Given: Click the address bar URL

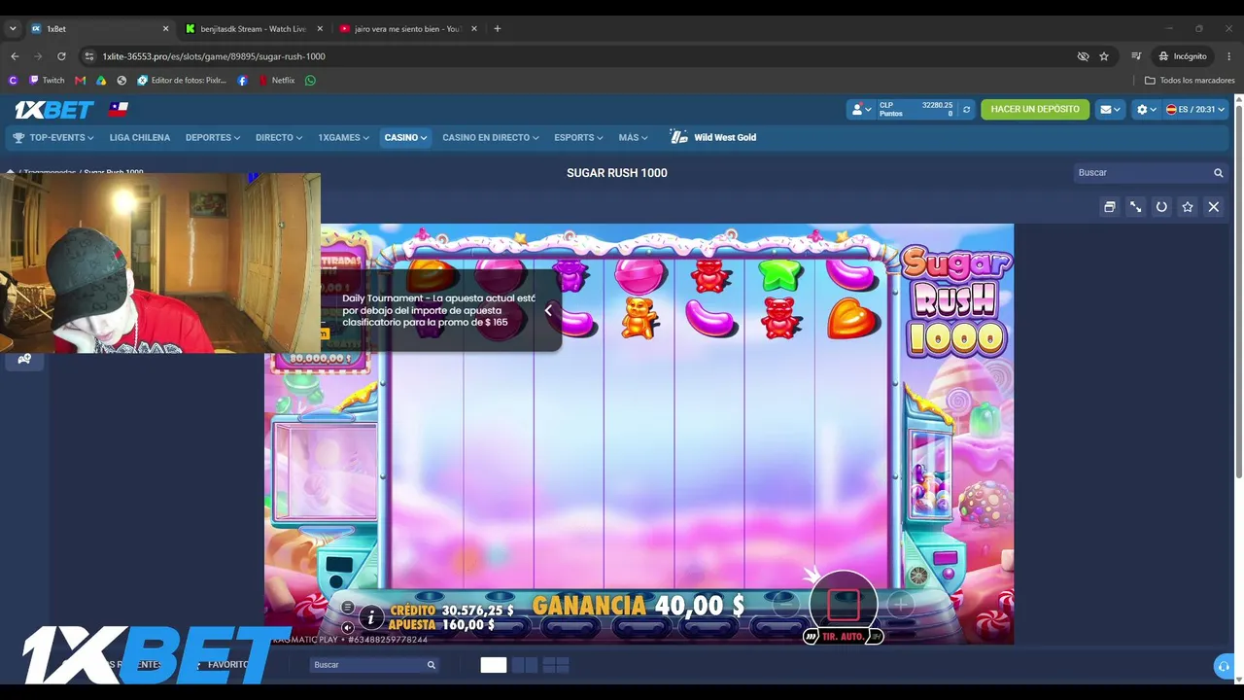Looking at the screenshot, I should point(214,56).
